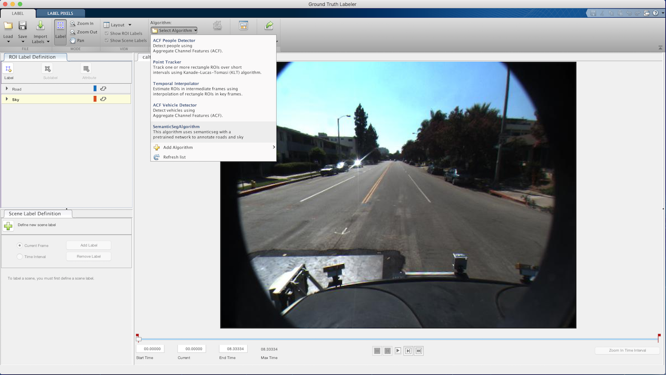The width and height of the screenshot is (666, 375).
Task: Click the Current time input field
Action: [191, 349]
